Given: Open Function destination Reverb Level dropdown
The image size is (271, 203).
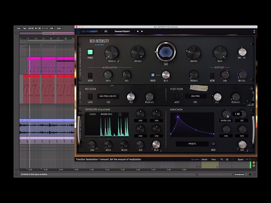Looking at the screenshot, I should [x=226, y=121].
